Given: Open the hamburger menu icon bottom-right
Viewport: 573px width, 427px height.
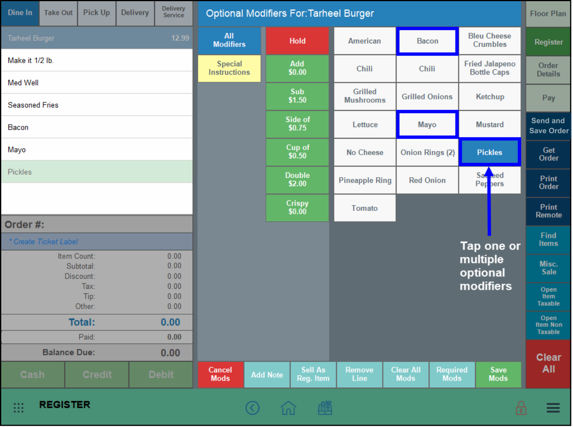Looking at the screenshot, I should click(x=553, y=408).
